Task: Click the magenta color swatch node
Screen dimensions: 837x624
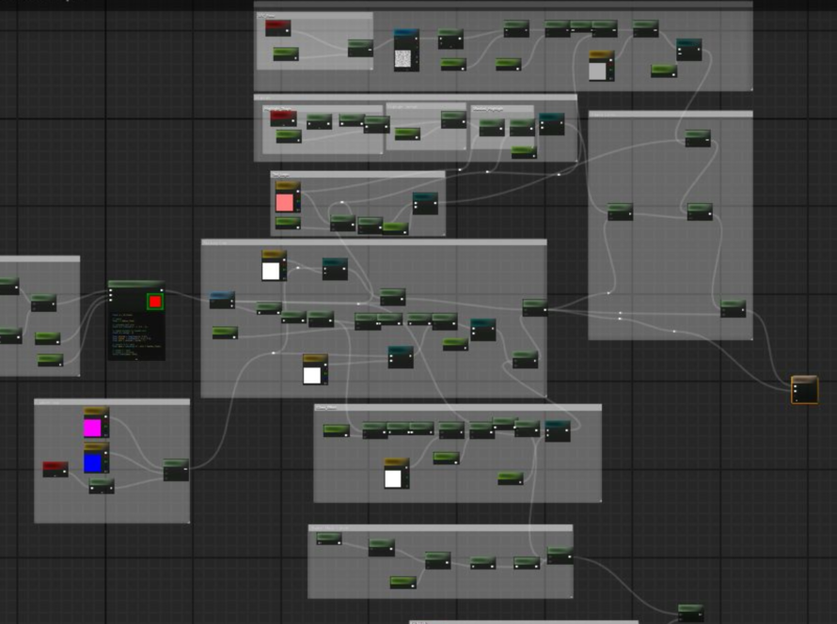Action: coord(93,428)
